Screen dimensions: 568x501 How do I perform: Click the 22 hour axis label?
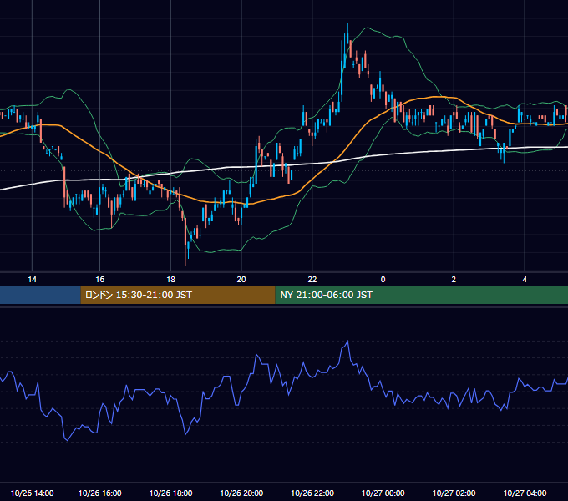[312, 280]
